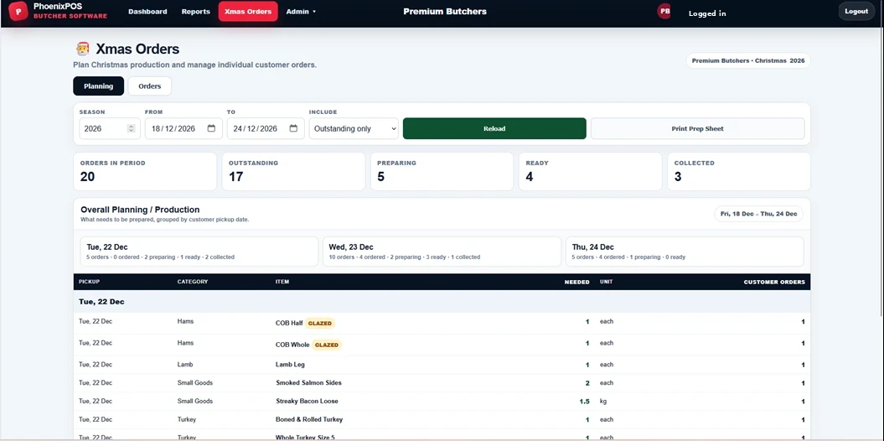Screen dimensions: 884x441
Task: Click the Pickup column header
Action: pyautogui.click(x=89, y=282)
